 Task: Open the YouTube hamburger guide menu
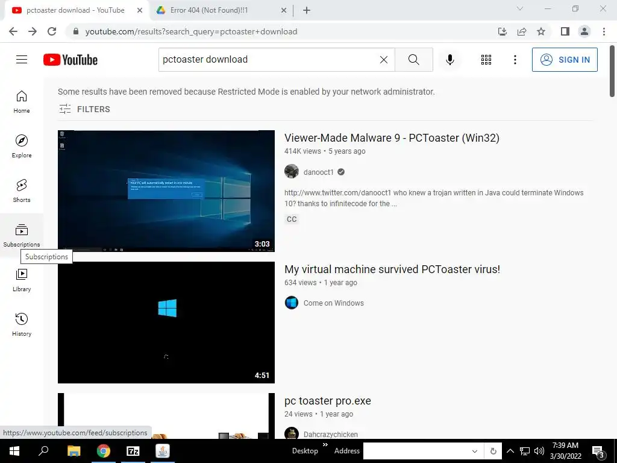[22, 60]
